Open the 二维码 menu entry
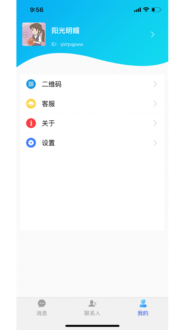Viewport: 185px width, 330px height. [92, 84]
